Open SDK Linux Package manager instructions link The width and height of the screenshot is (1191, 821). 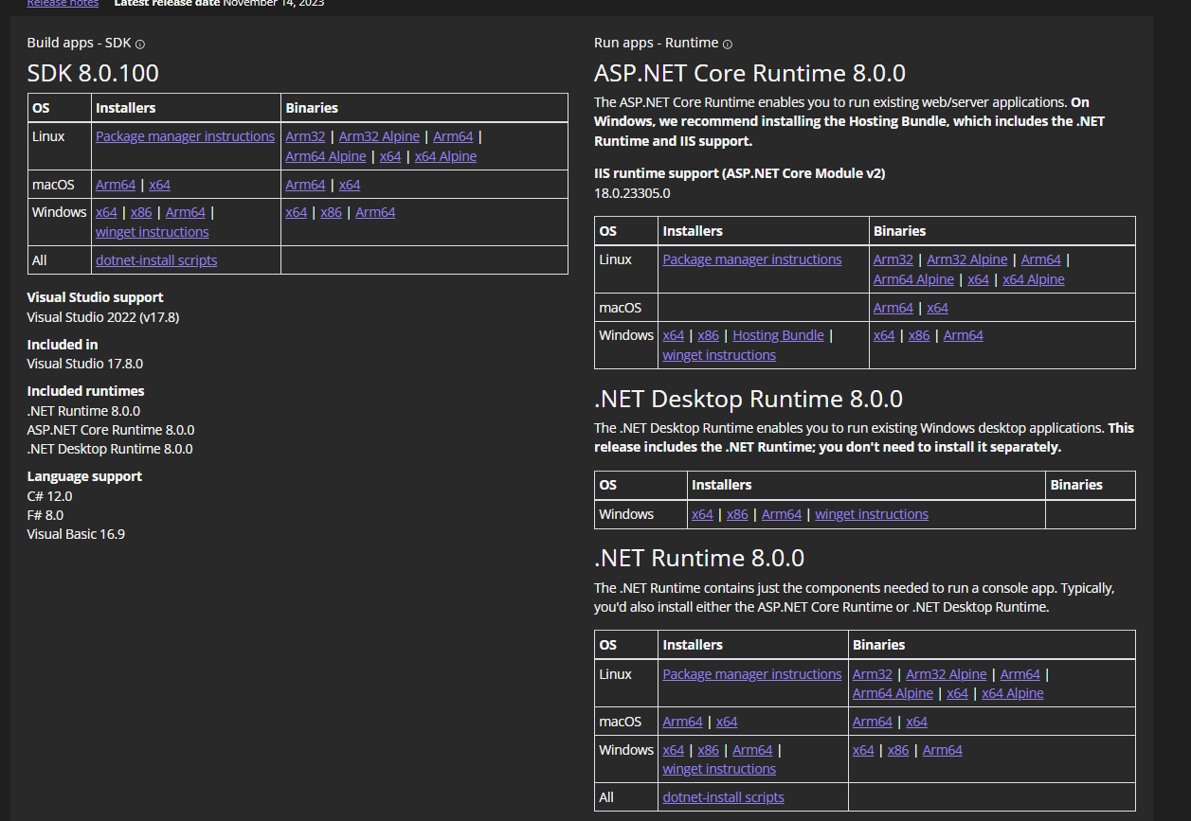185,136
